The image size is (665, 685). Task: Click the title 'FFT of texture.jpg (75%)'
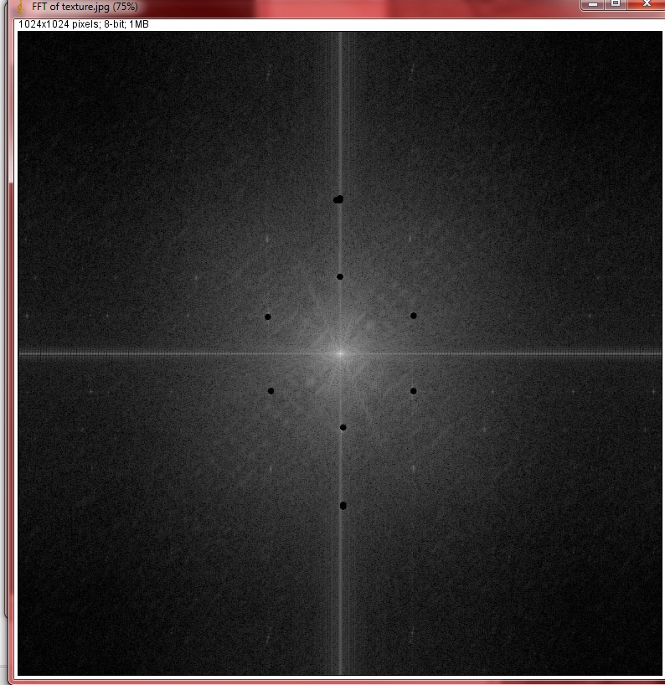[85, 7]
